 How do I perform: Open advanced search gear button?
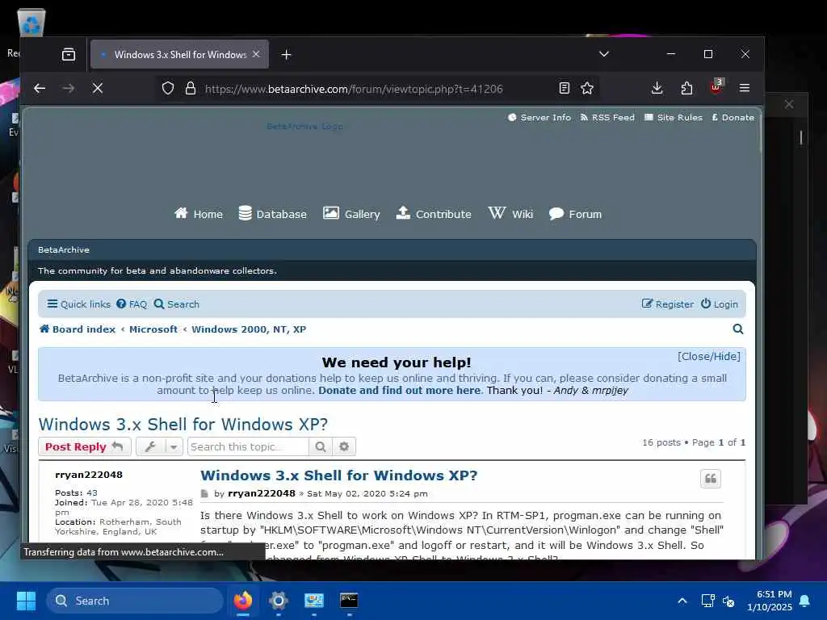pos(344,446)
